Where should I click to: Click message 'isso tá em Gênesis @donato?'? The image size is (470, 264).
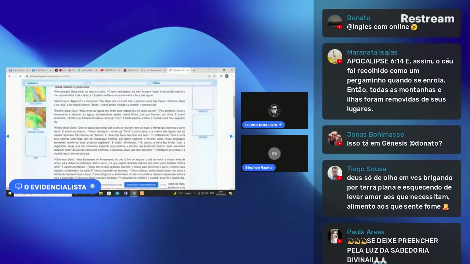(394, 143)
